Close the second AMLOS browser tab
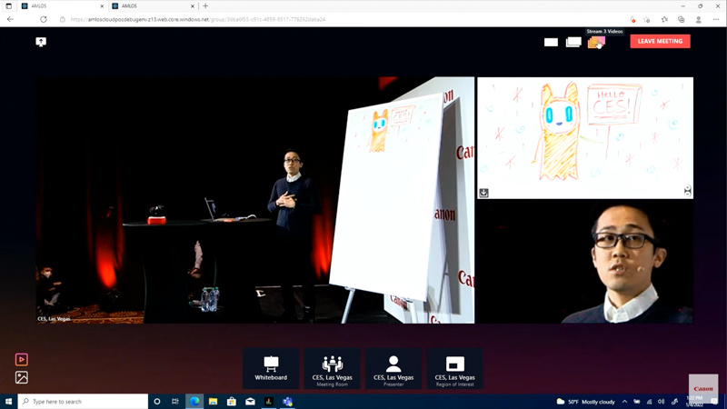Viewport: 727px width, 409px height. pos(193,6)
